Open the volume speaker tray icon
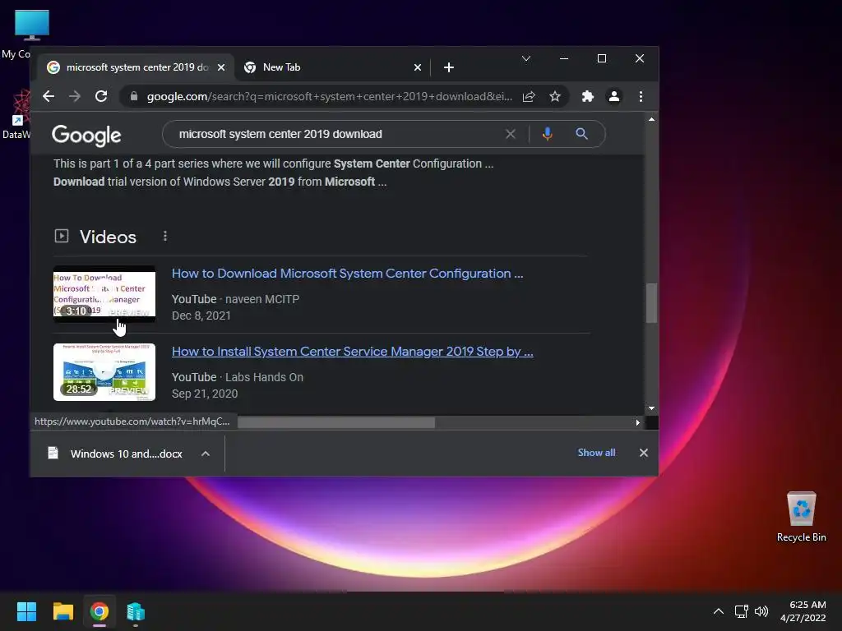 [x=761, y=611]
